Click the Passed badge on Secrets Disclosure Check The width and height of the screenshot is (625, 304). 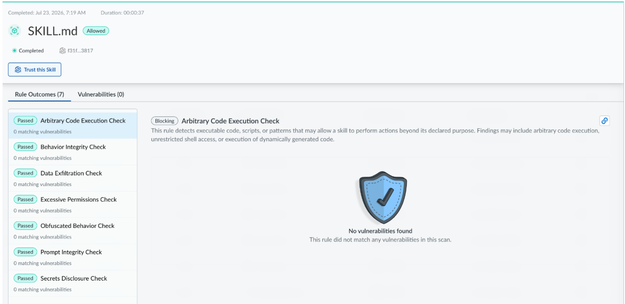pyautogui.click(x=25, y=278)
